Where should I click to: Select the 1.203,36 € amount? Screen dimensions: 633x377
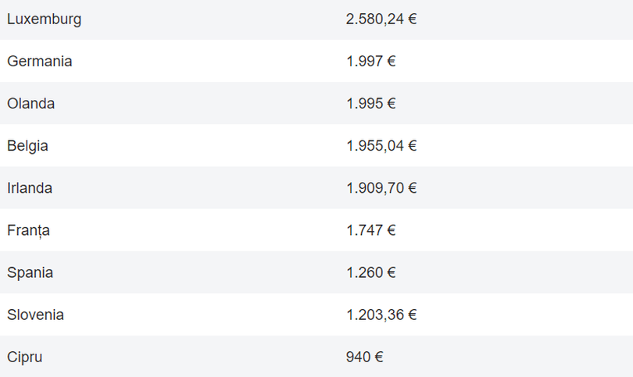coord(381,315)
